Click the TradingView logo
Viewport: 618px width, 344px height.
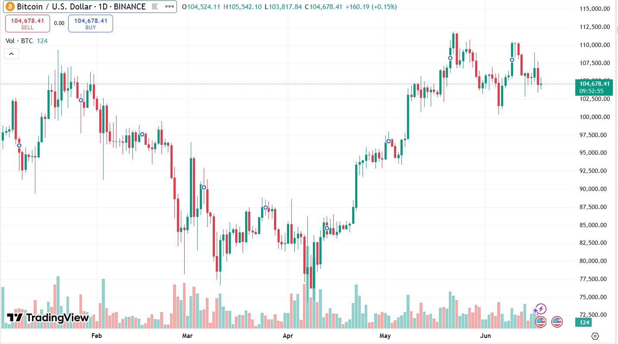click(x=48, y=318)
